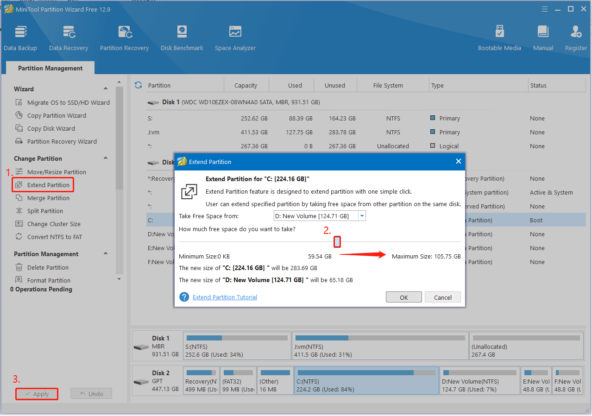Screen dimensions: 592x416
Task: Sort by Used column header
Action: click(x=295, y=86)
